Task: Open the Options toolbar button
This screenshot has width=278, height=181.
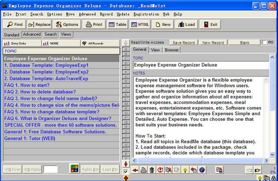Action: pyautogui.click(x=67, y=25)
